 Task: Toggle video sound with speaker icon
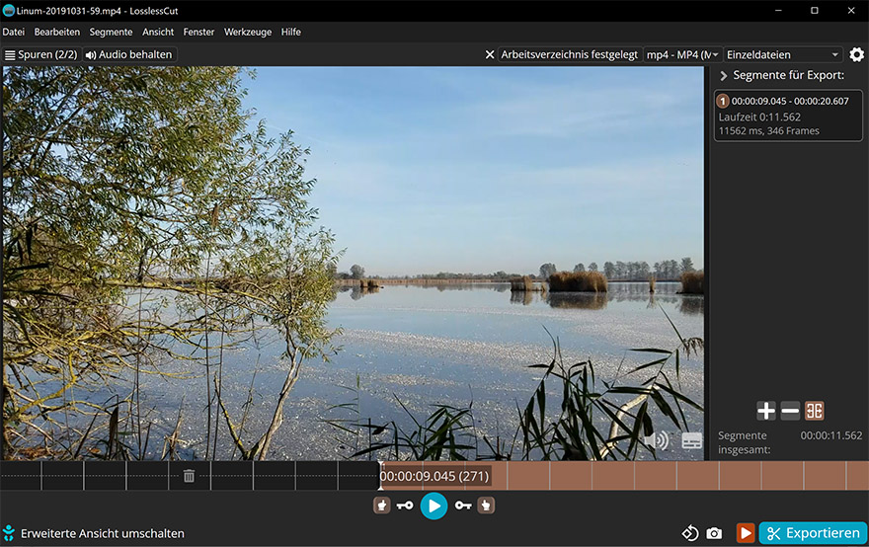click(x=660, y=440)
